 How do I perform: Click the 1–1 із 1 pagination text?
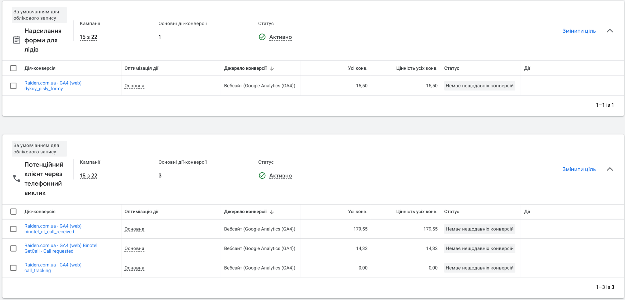(605, 105)
